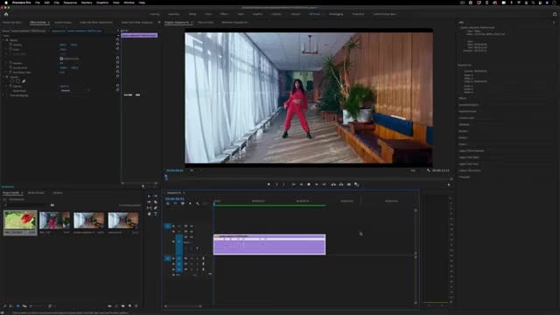
Task: Select the Type tool in tools panel
Action: (156, 213)
